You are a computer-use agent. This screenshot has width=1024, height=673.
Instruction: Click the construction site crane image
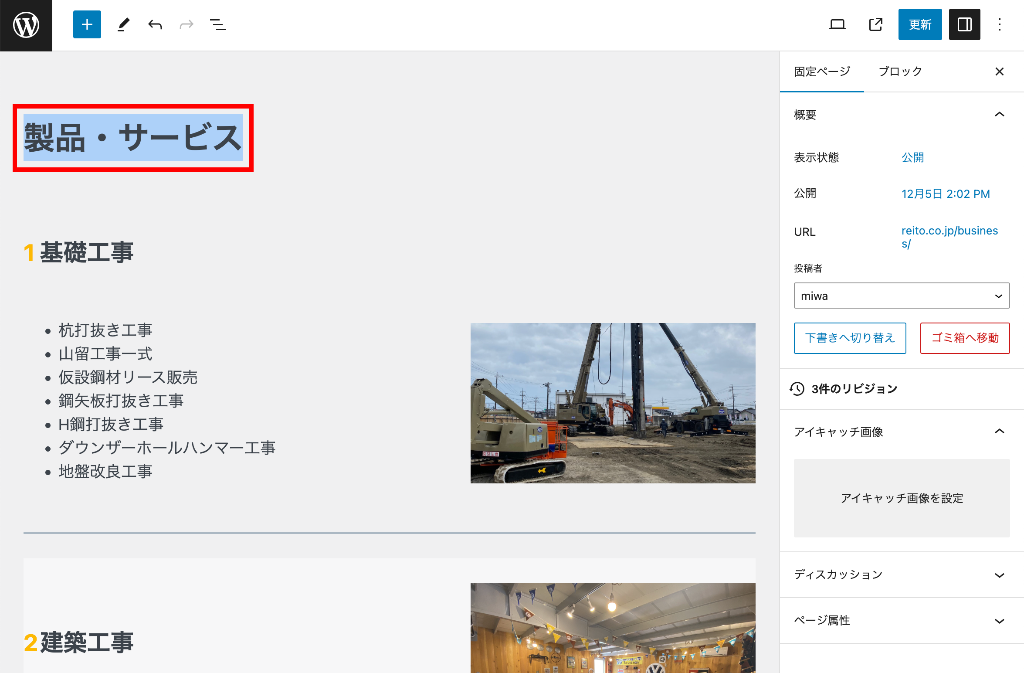coord(613,403)
